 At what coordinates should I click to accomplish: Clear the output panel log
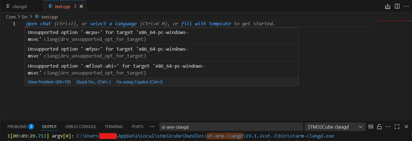tap(371, 127)
